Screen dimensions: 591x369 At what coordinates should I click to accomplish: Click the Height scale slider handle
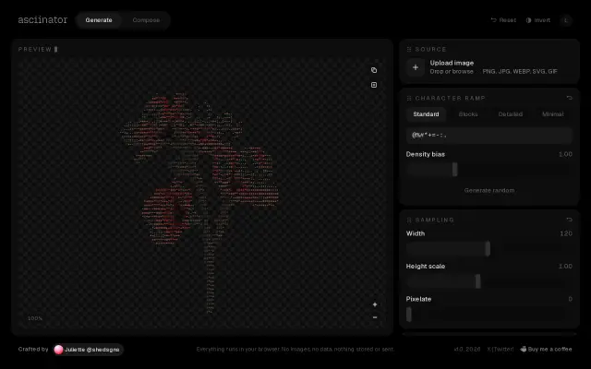(478, 281)
